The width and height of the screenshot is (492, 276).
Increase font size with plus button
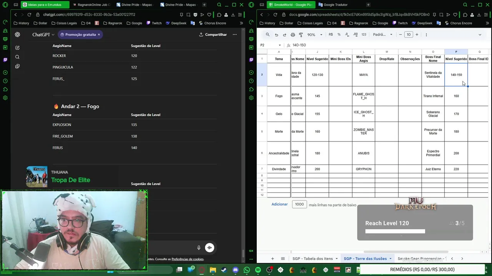[417, 34]
